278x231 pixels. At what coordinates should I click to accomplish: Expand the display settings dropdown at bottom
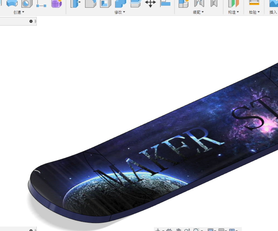(215, 230)
